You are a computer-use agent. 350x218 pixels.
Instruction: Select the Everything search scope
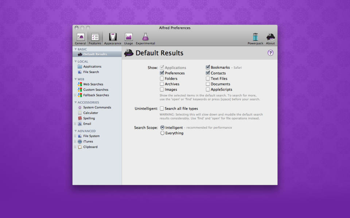[x=162, y=133]
